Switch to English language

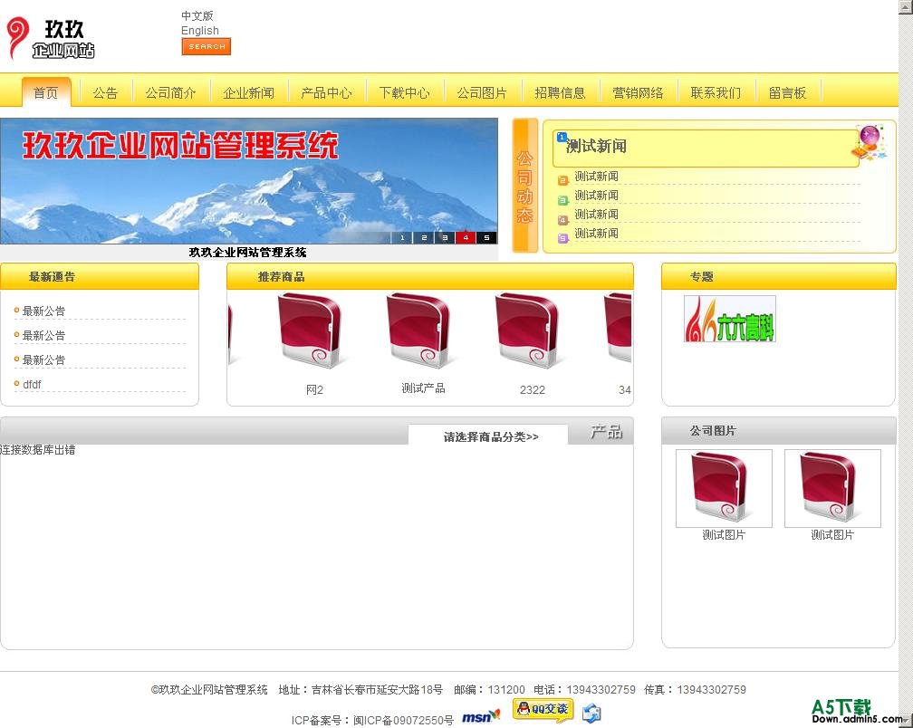[x=199, y=30]
